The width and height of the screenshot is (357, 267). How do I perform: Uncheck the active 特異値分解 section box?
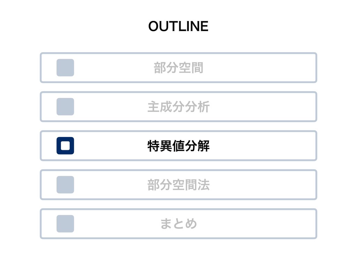[65, 146]
